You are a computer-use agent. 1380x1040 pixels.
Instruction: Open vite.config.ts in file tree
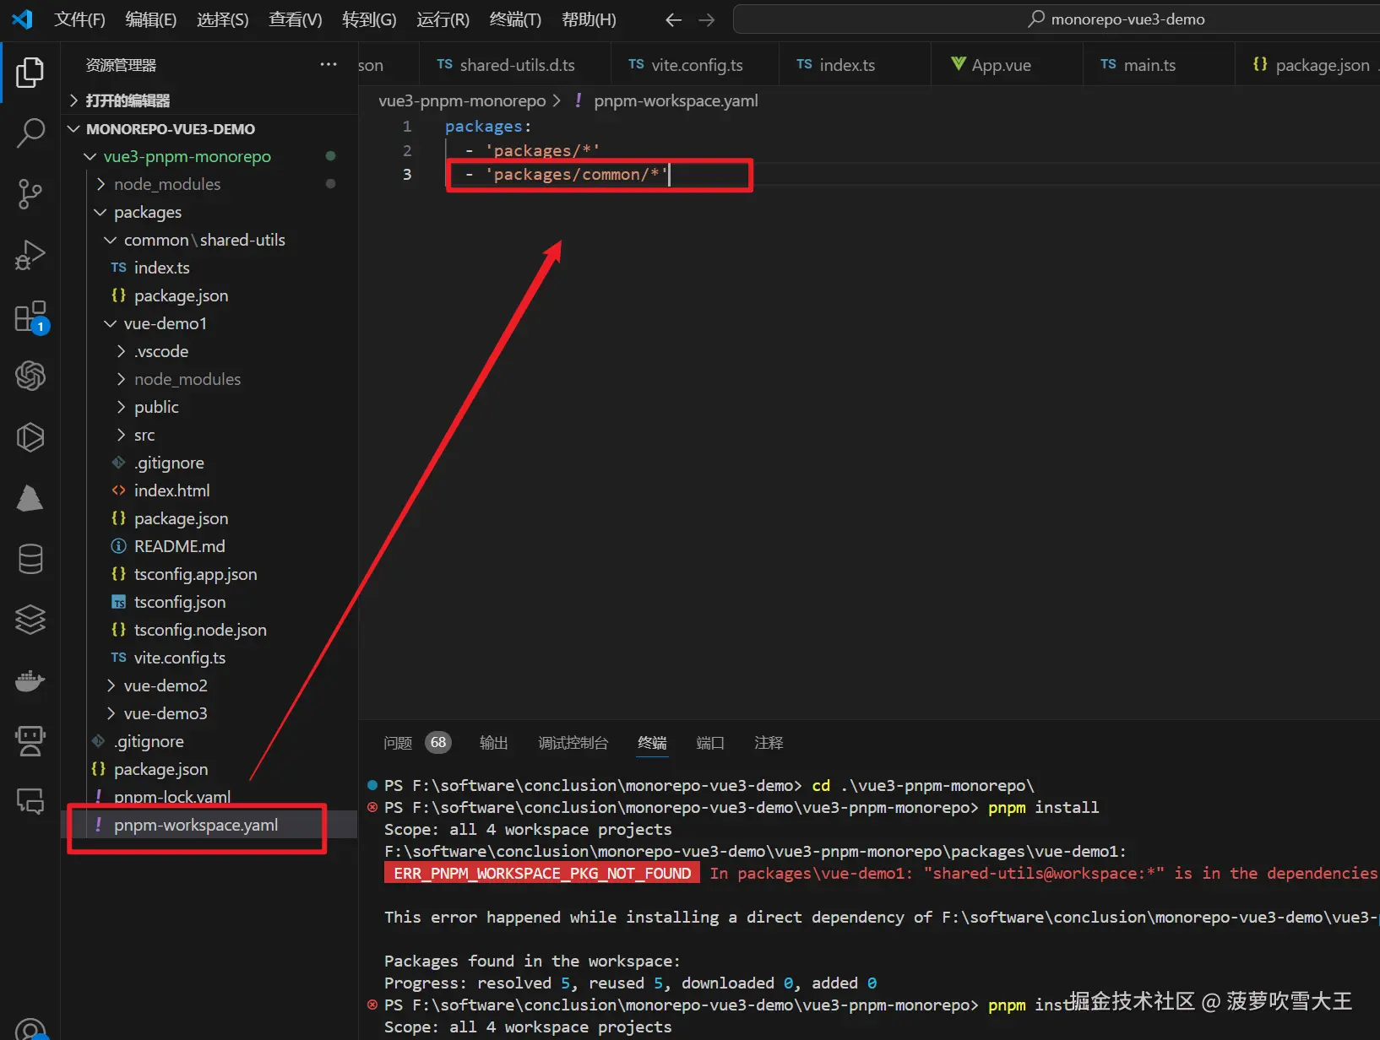click(x=211, y=658)
